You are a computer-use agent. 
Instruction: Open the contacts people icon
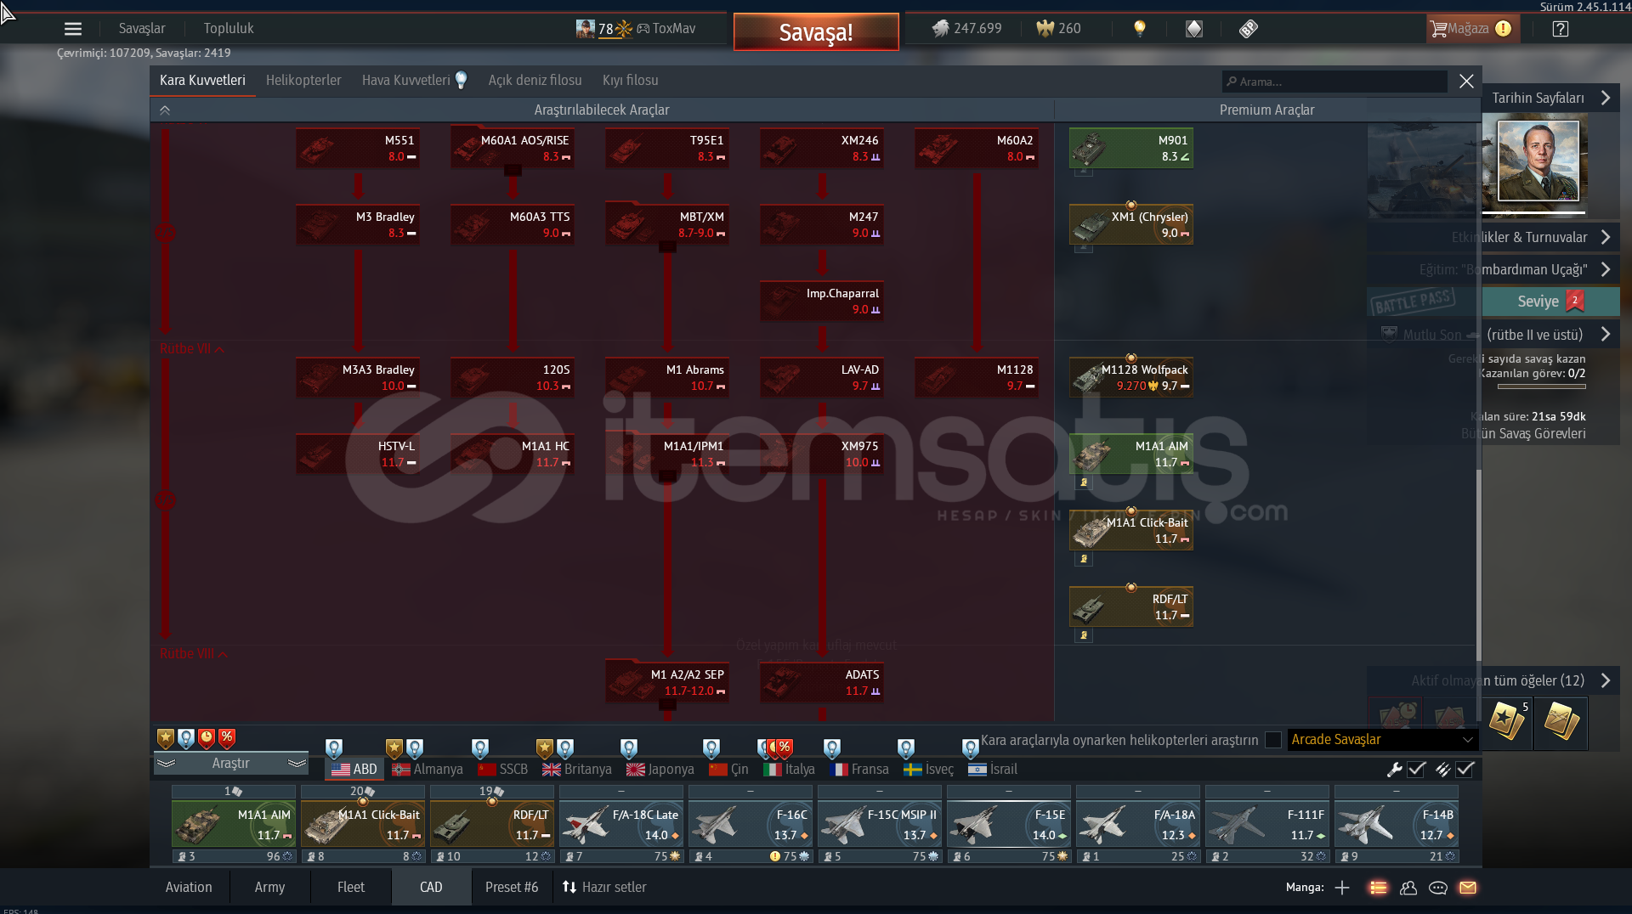click(1408, 888)
